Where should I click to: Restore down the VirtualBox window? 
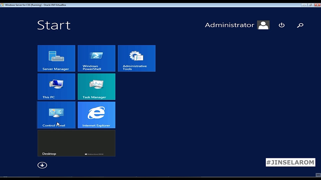coord(311,5)
